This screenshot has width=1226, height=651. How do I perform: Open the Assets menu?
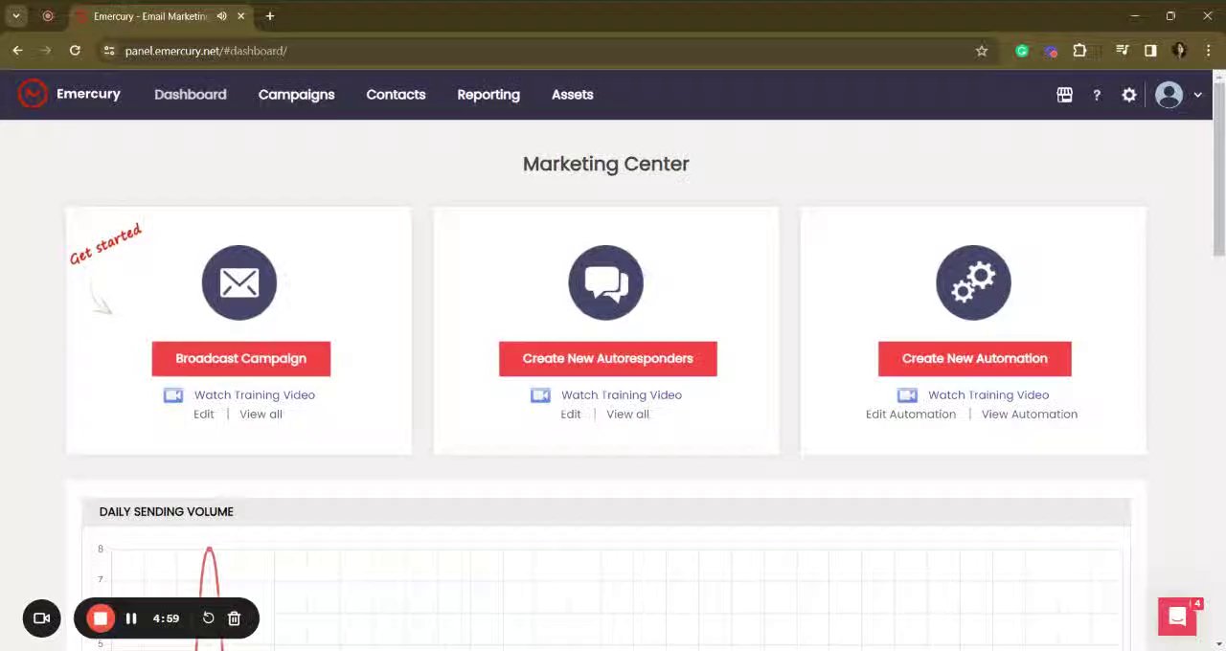tap(573, 95)
